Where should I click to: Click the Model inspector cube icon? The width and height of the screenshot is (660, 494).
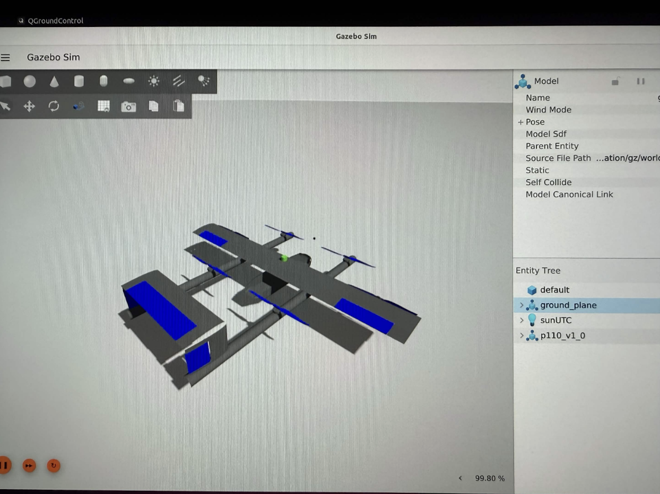point(523,81)
